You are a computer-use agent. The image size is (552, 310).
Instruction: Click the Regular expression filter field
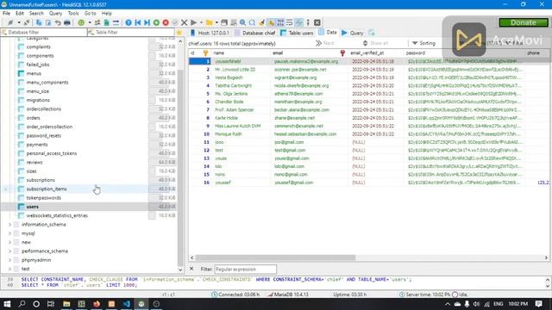click(x=245, y=270)
